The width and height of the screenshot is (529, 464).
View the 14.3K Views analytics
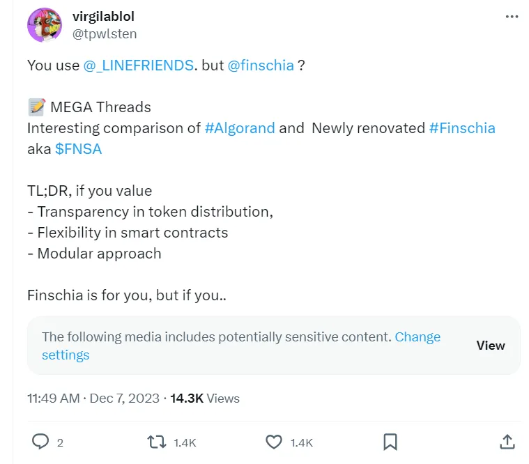coord(205,399)
